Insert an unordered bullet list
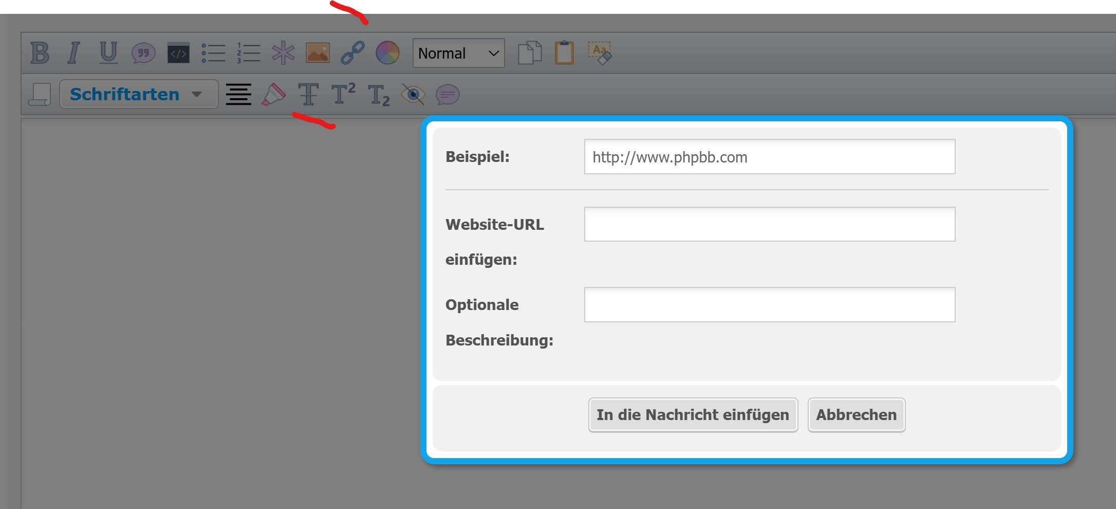 (x=213, y=53)
